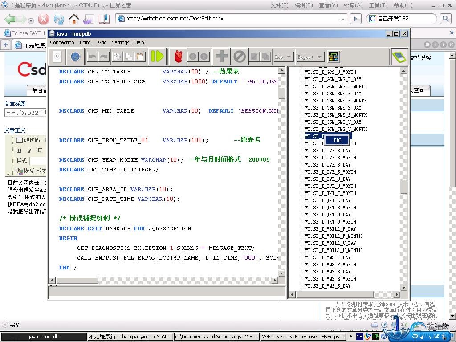Click the paste clipboard icon

(140, 57)
